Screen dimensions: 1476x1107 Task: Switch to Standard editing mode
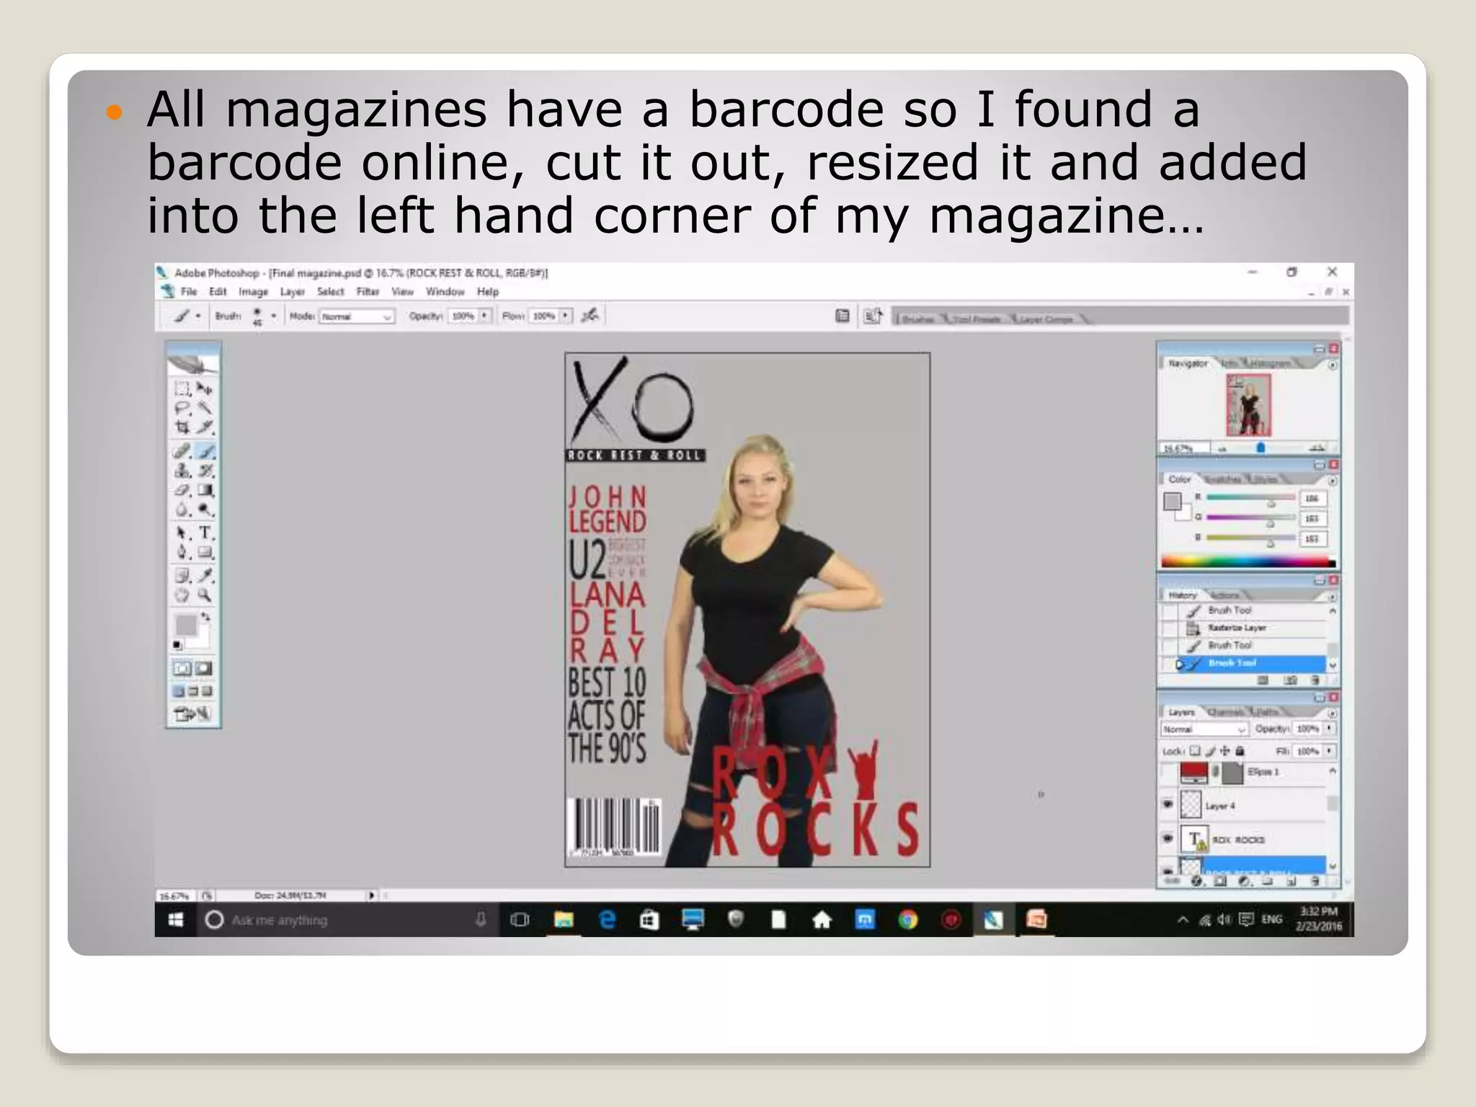[x=182, y=668]
